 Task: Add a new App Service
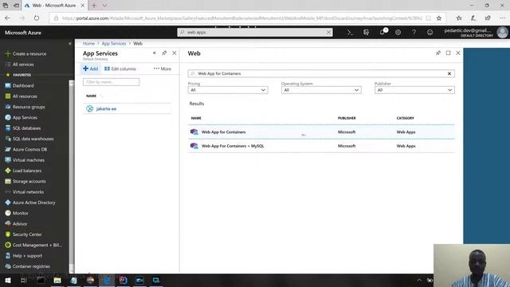(90, 69)
